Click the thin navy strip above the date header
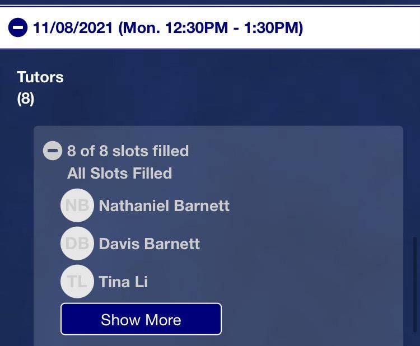420x346 pixels. pos(210,3)
